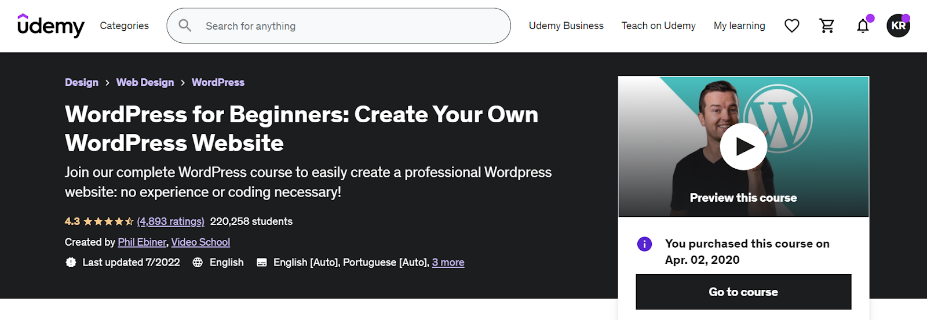Click the course title heading
The height and width of the screenshot is (320, 927).
[301, 129]
